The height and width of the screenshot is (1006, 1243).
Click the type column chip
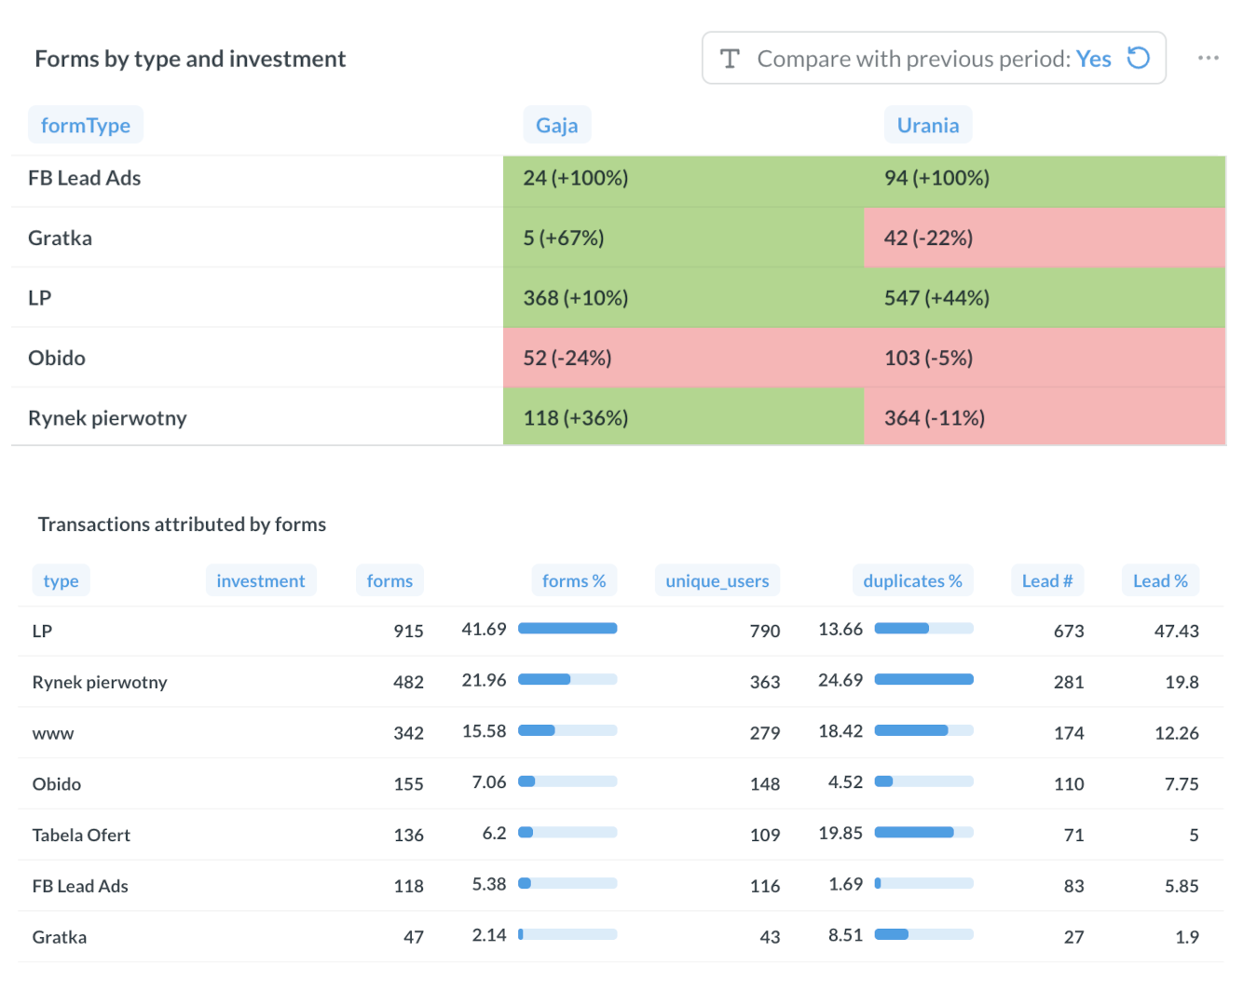(61, 580)
